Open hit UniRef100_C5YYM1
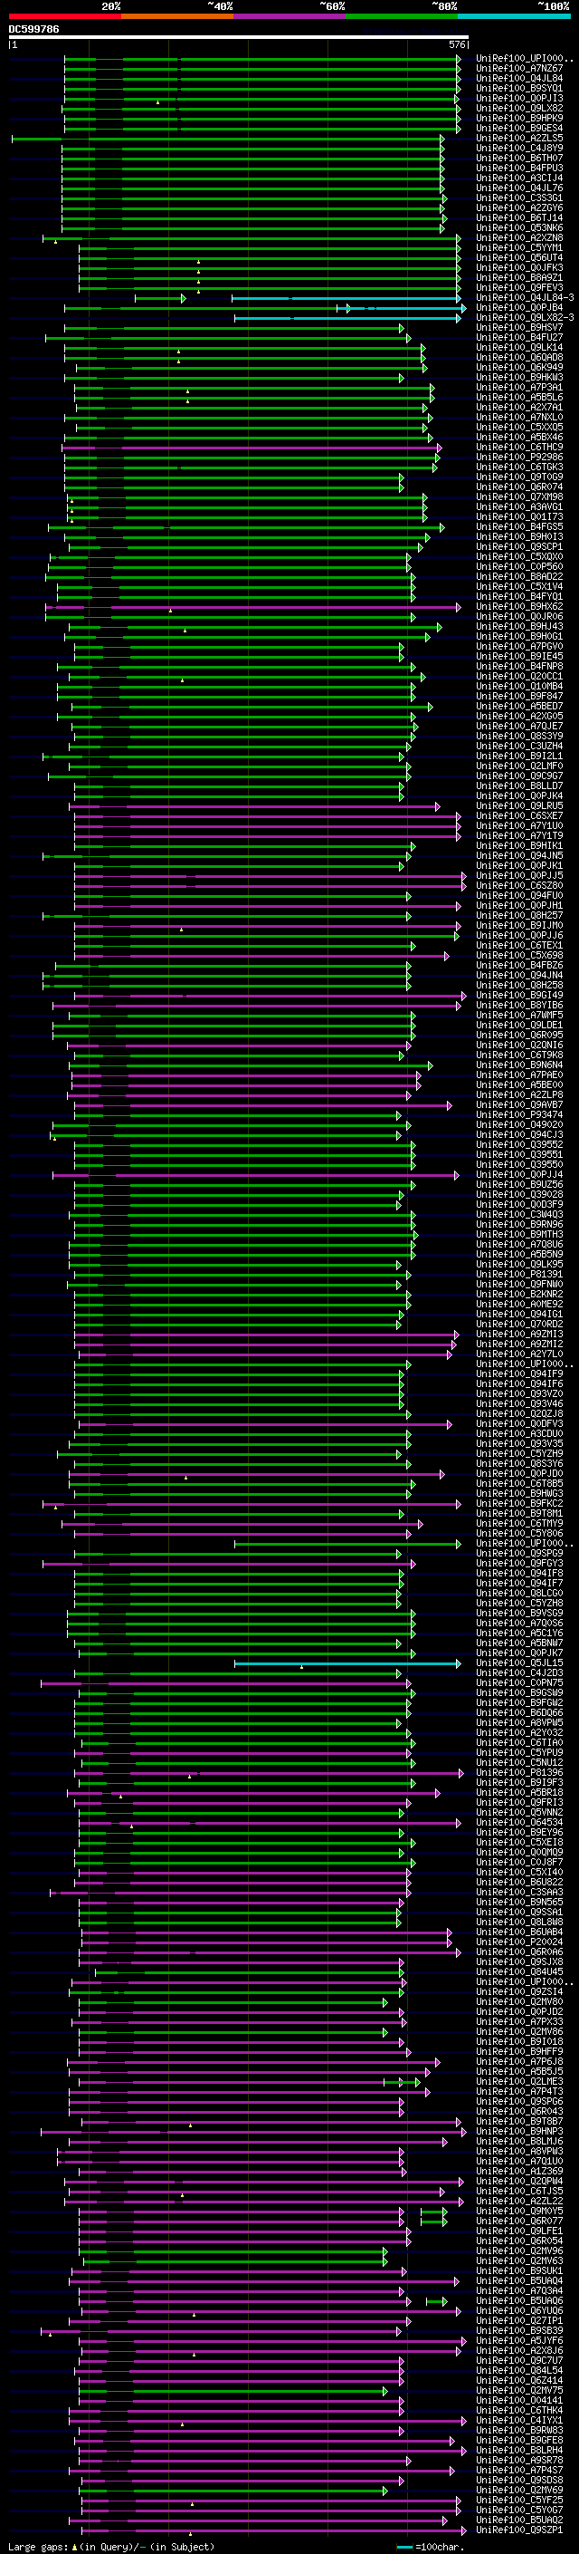The width and height of the screenshot is (579, 2554). coord(518,248)
